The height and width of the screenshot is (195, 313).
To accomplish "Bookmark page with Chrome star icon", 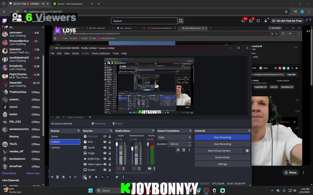I will 286,12.
